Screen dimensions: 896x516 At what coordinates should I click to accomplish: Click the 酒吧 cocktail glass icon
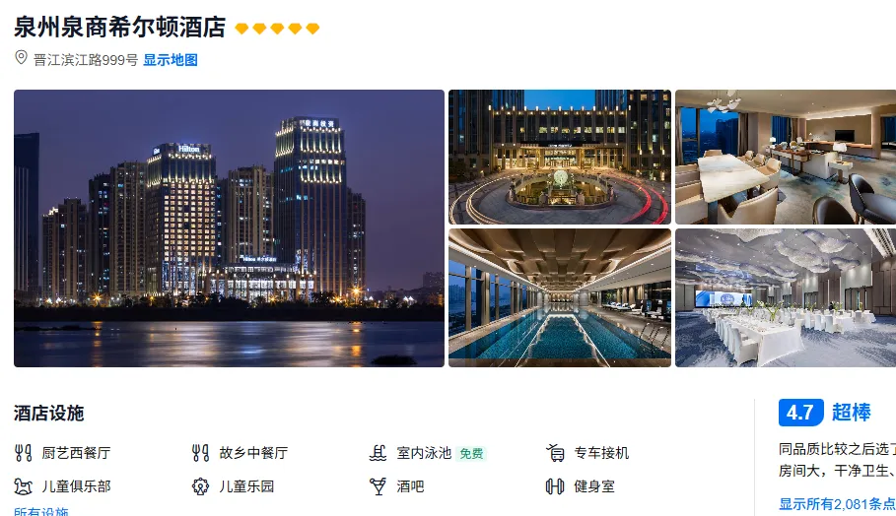(378, 486)
